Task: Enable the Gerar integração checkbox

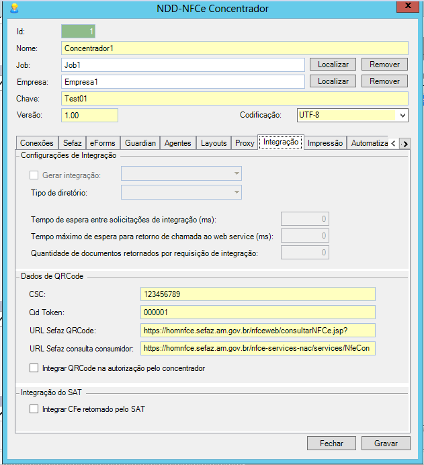Action: click(x=34, y=175)
